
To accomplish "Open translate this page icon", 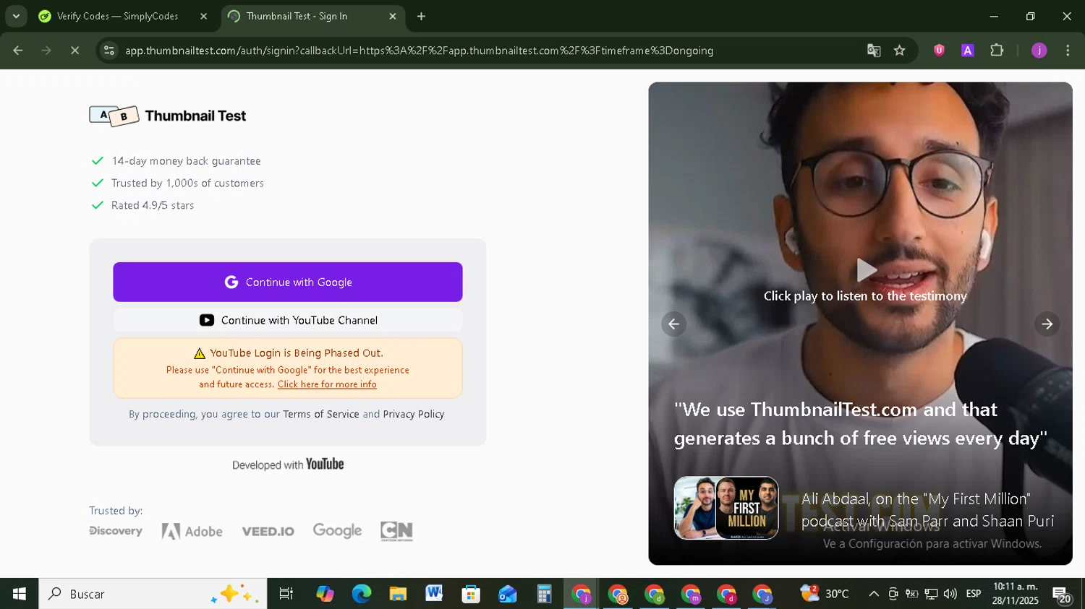I will (x=874, y=51).
